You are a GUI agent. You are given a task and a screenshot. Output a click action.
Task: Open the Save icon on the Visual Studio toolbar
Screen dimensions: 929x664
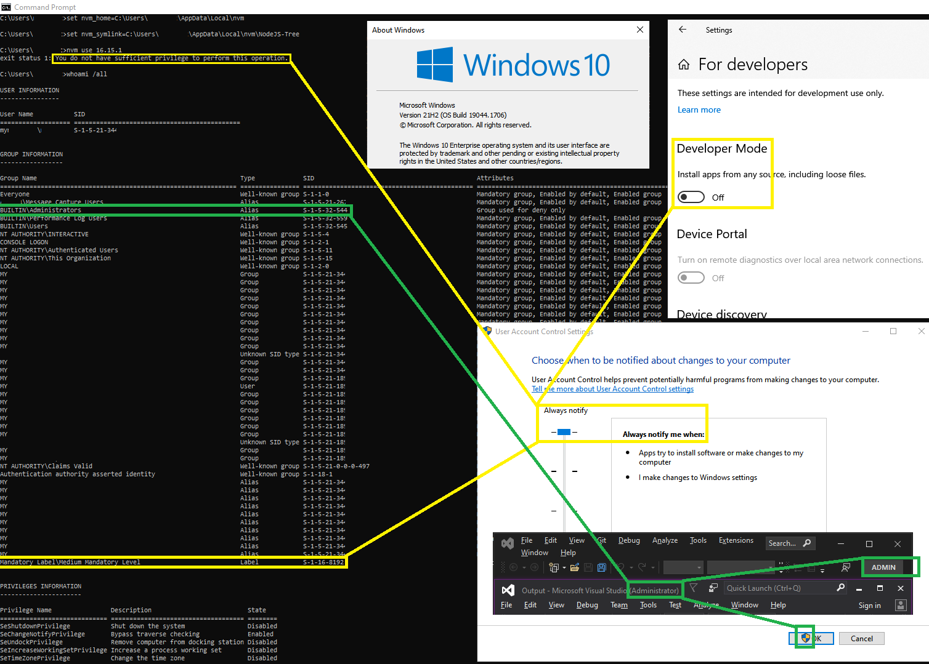pyautogui.click(x=588, y=567)
